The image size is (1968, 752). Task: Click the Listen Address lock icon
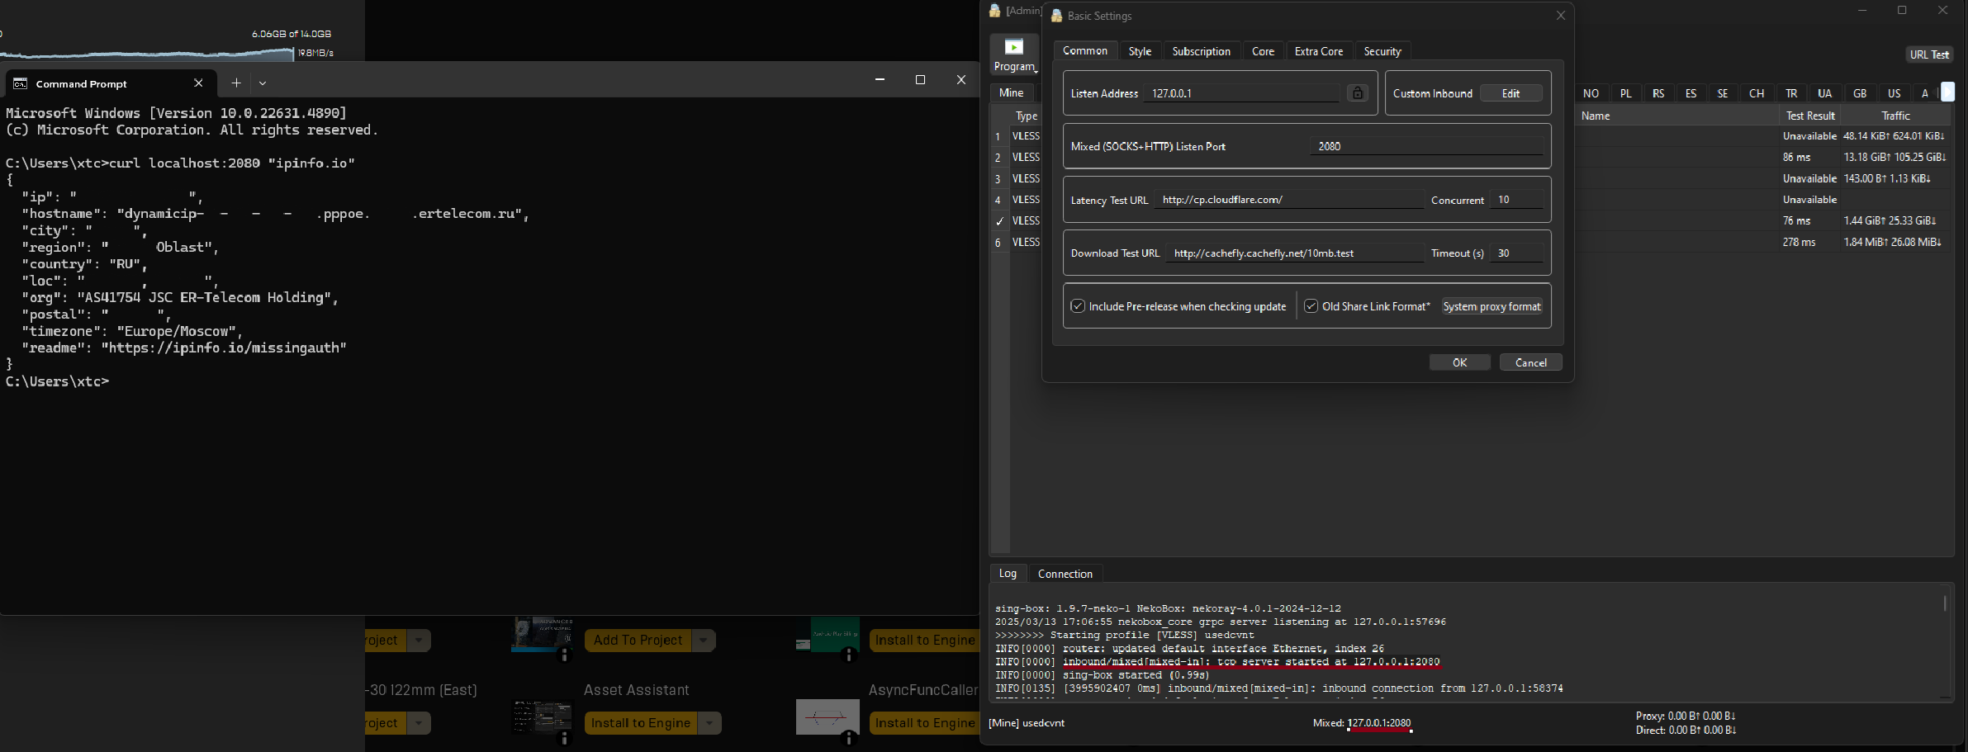tap(1357, 93)
